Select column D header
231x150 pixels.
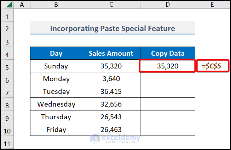click(x=168, y=5)
